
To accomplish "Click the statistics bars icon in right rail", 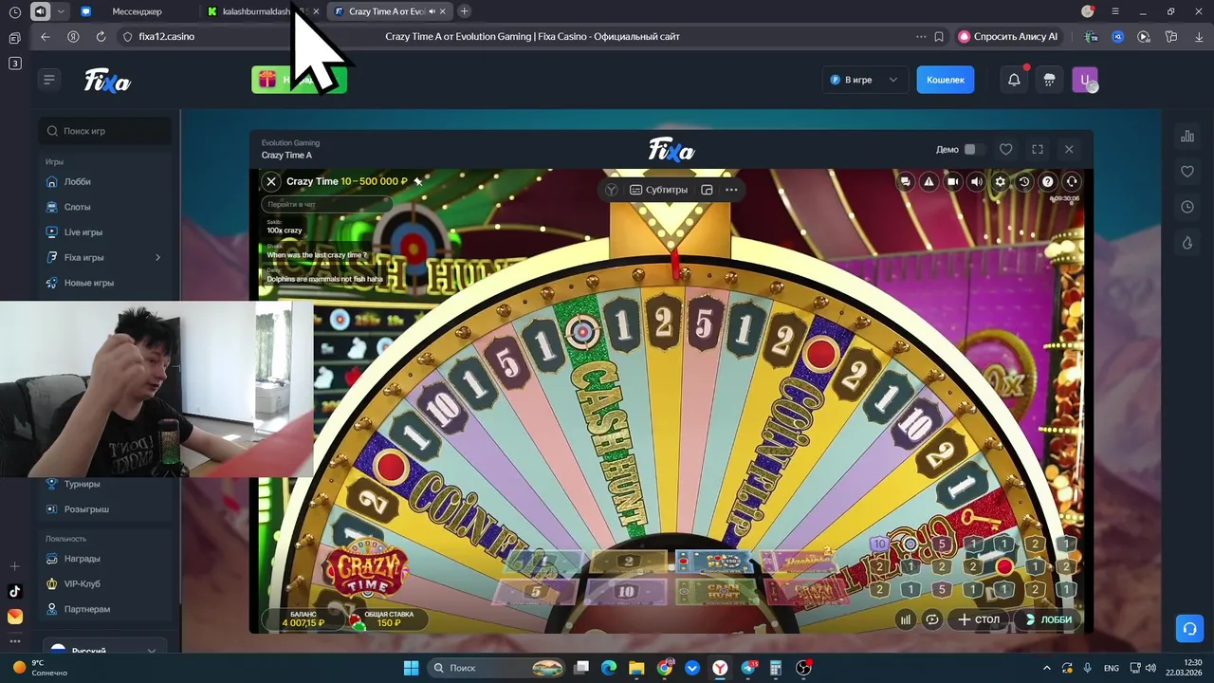I will tap(1187, 137).
